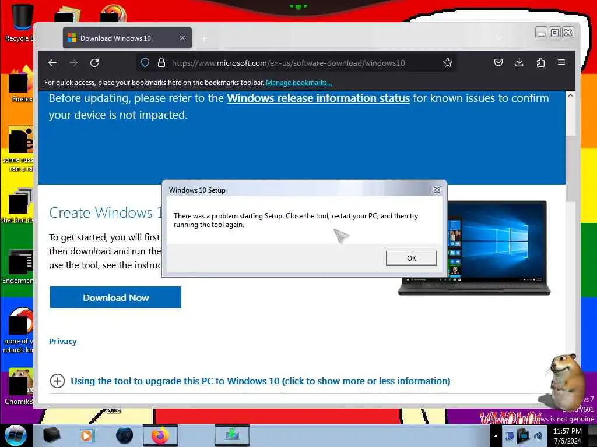Screen dimensions: 597x447
Task: Click the Download Now button
Action: pyautogui.click(x=115, y=297)
